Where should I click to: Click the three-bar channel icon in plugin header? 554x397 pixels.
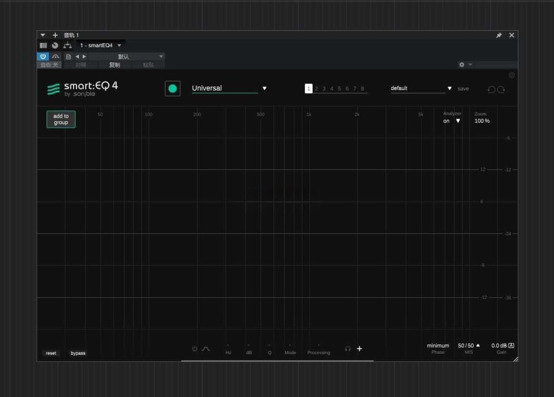[43, 45]
